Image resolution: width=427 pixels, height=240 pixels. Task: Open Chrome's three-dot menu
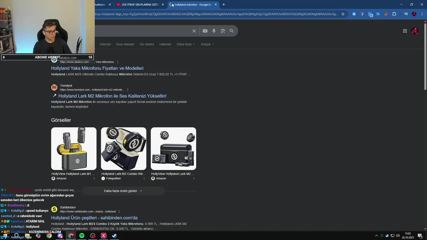422,14
